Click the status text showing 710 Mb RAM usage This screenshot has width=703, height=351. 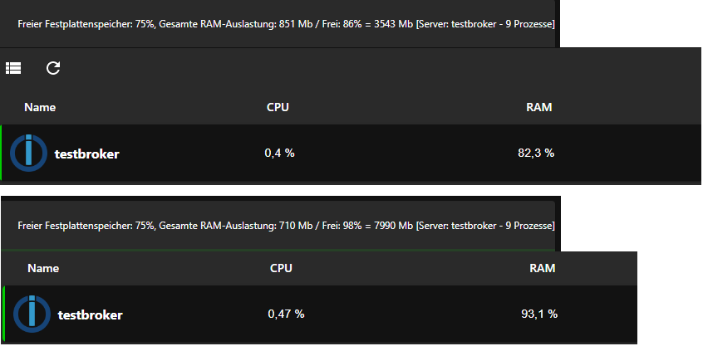[x=286, y=225]
